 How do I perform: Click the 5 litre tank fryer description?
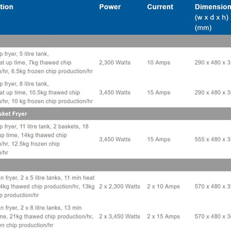(46, 62)
